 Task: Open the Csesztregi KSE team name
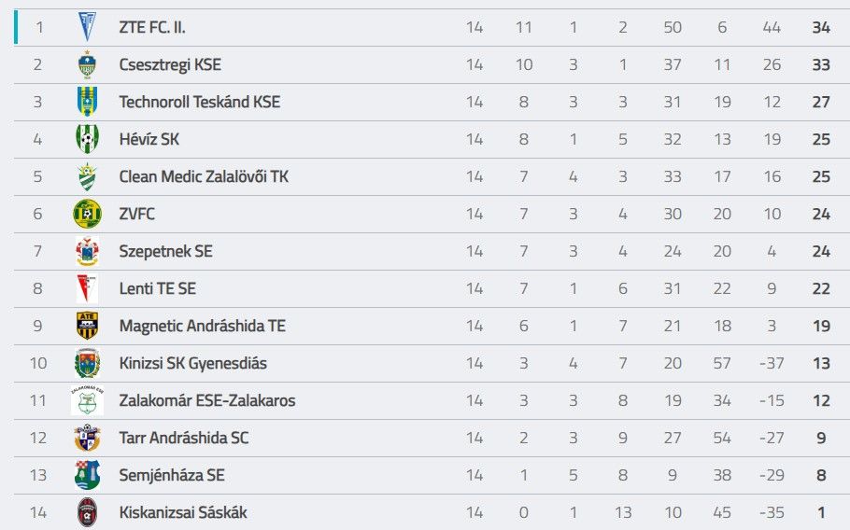(170, 64)
